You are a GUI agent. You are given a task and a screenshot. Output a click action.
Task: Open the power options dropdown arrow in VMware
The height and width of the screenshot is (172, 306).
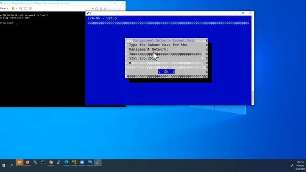(17, 9)
